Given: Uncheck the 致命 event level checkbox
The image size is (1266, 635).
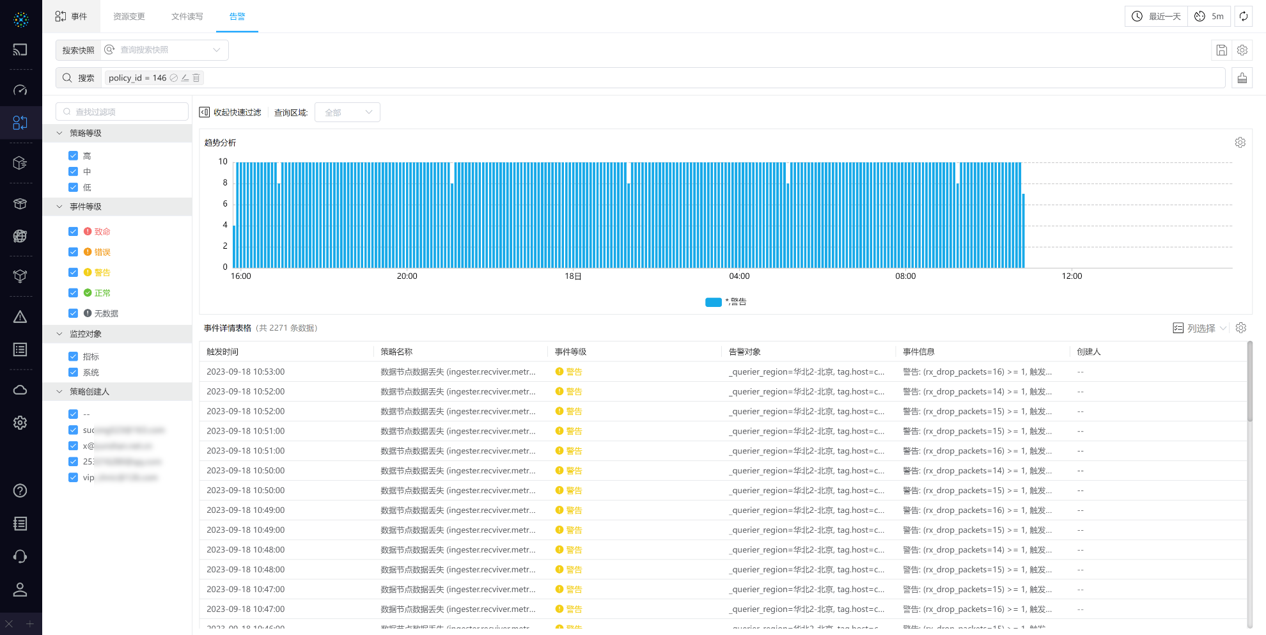Looking at the screenshot, I should pos(74,231).
